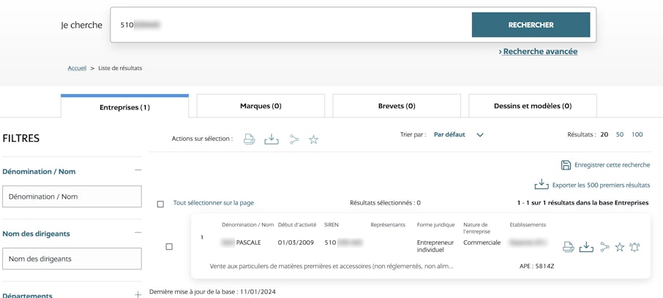The width and height of the screenshot is (663, 298).
Task: Switch to the Entreprises (1) tab
Action: point(124,106)
